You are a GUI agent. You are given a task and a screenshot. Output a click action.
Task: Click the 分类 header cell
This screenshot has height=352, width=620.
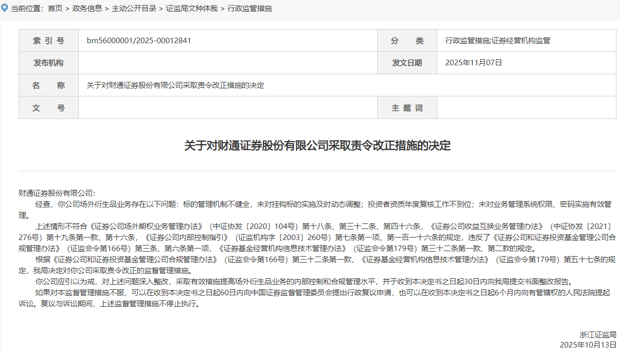pos(407,40)
